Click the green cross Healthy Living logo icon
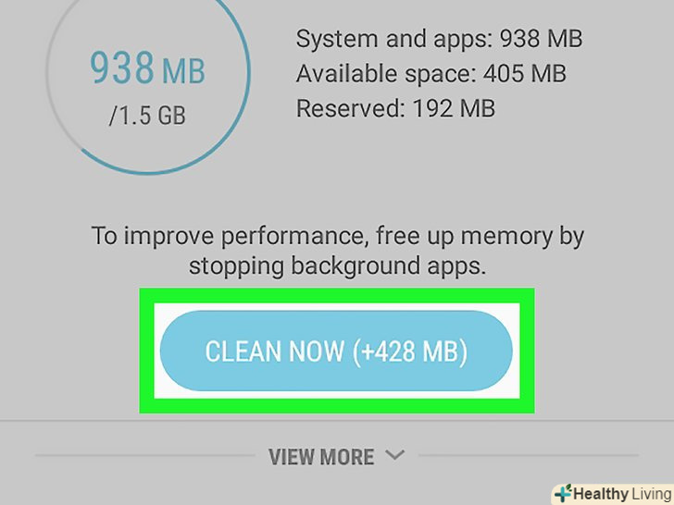This screenshot has width=674, height=505. [564, 494]
